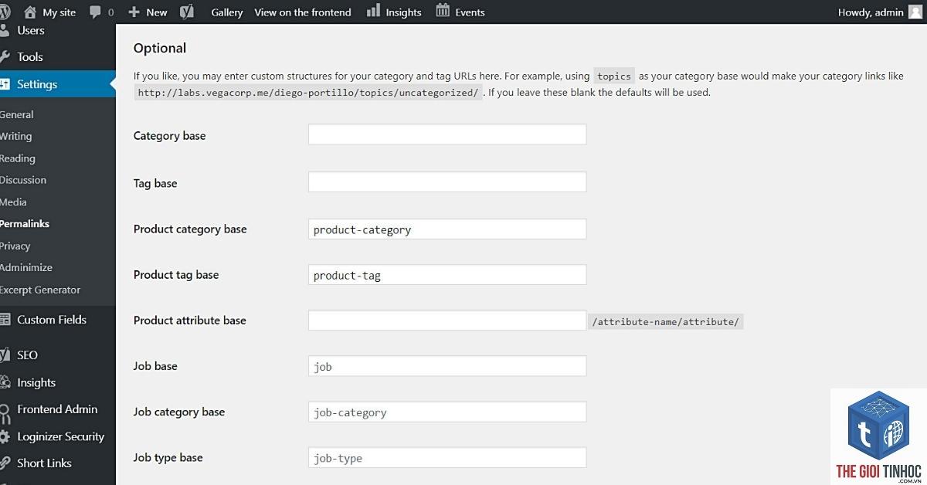Image resolution: width=927 pixels, height=485 pixels.
Task: Click the Job type base field
Action: [x=447, y=457]
